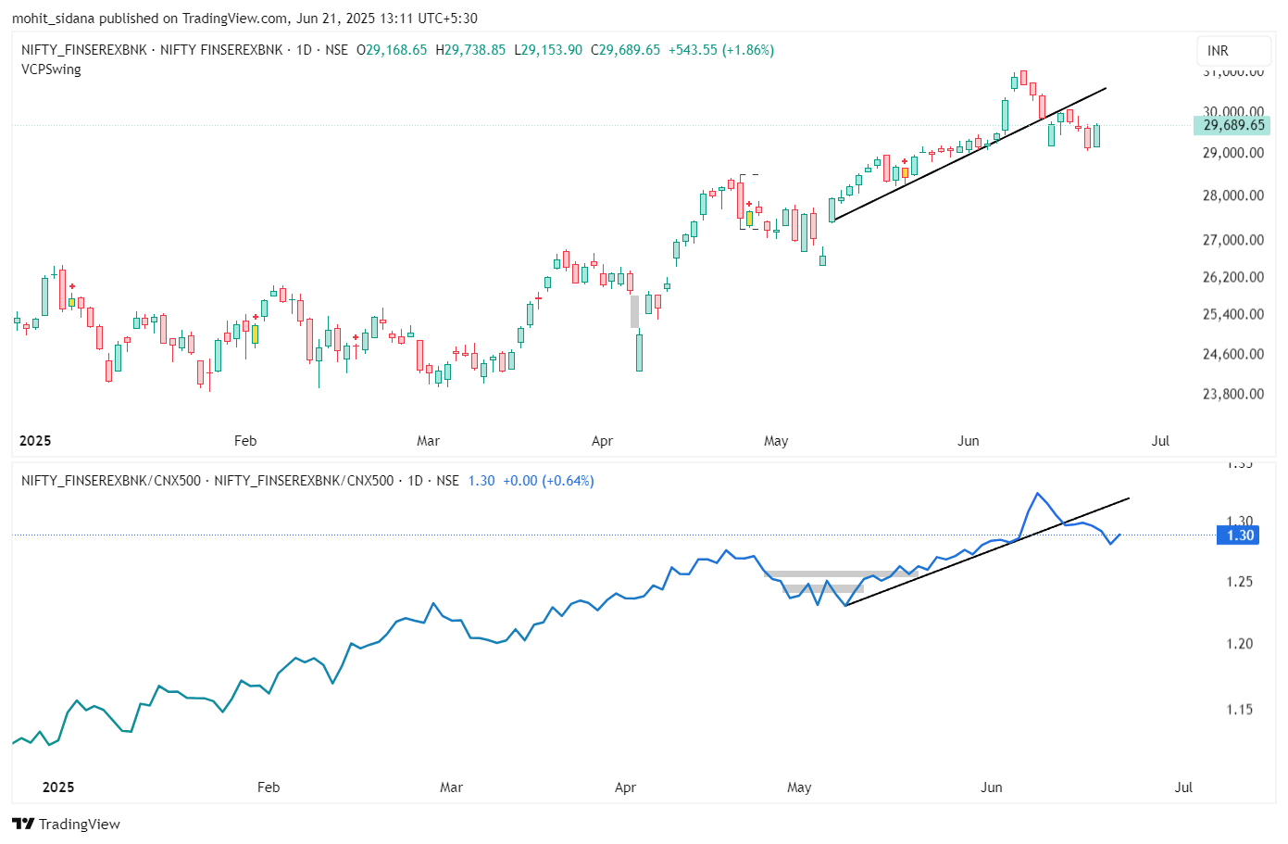Click the 29,689.65 current price tag
Screen dimensions: 1288x844
coord(1232,125)
